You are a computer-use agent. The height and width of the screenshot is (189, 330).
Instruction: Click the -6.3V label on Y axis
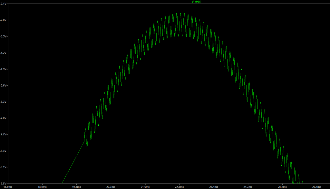(4, 102)
